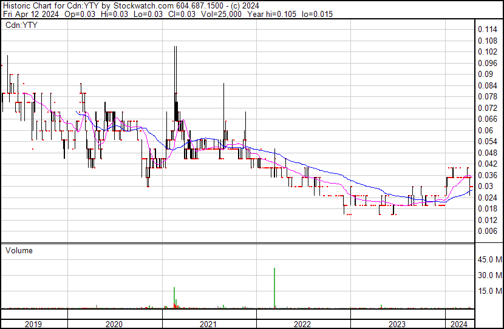
Task: Click the 45.0 M volume axis label
Action: [x=489, y=260]
